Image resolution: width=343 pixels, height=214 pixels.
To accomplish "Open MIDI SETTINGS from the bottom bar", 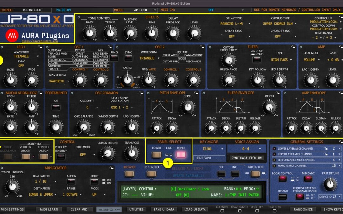I will [13, 209].
